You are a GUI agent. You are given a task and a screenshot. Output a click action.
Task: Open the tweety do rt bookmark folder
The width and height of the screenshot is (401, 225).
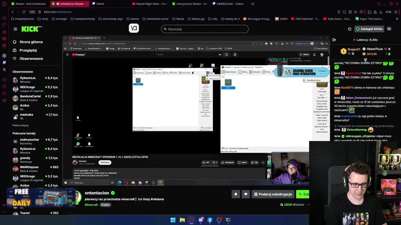pyautogui.click(x=230, y=19)
